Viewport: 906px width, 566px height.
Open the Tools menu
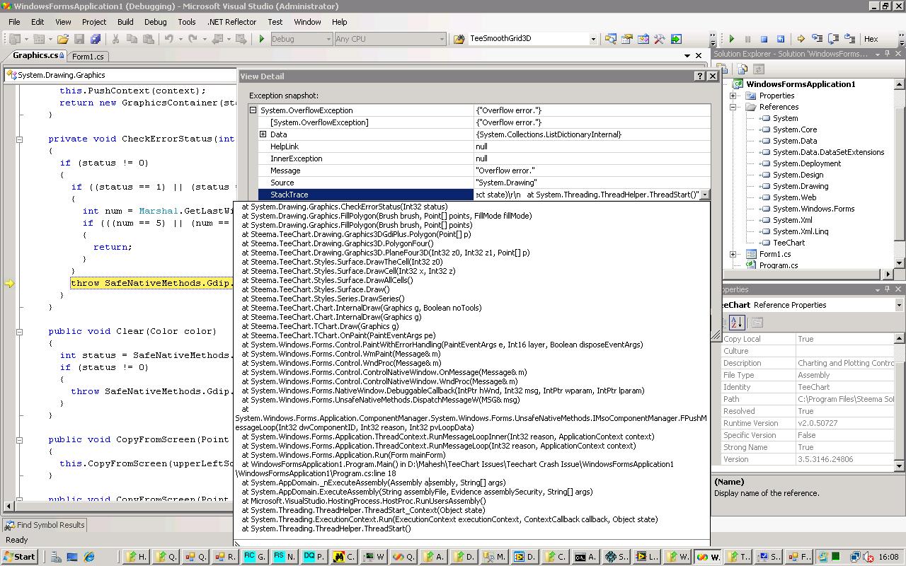click(187, 22)
